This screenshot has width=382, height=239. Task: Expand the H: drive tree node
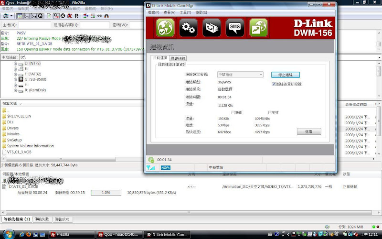[x=15, y=85]
